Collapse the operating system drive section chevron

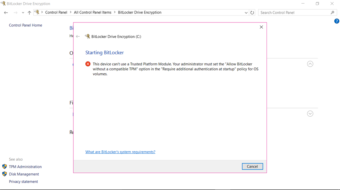coord(310,64)
